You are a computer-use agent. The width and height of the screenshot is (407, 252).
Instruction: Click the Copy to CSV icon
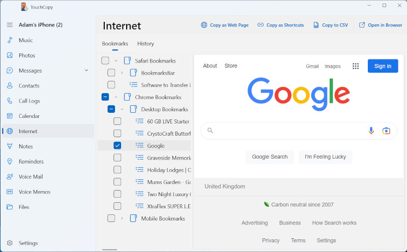pyautogui.click(x=316, y=25)
